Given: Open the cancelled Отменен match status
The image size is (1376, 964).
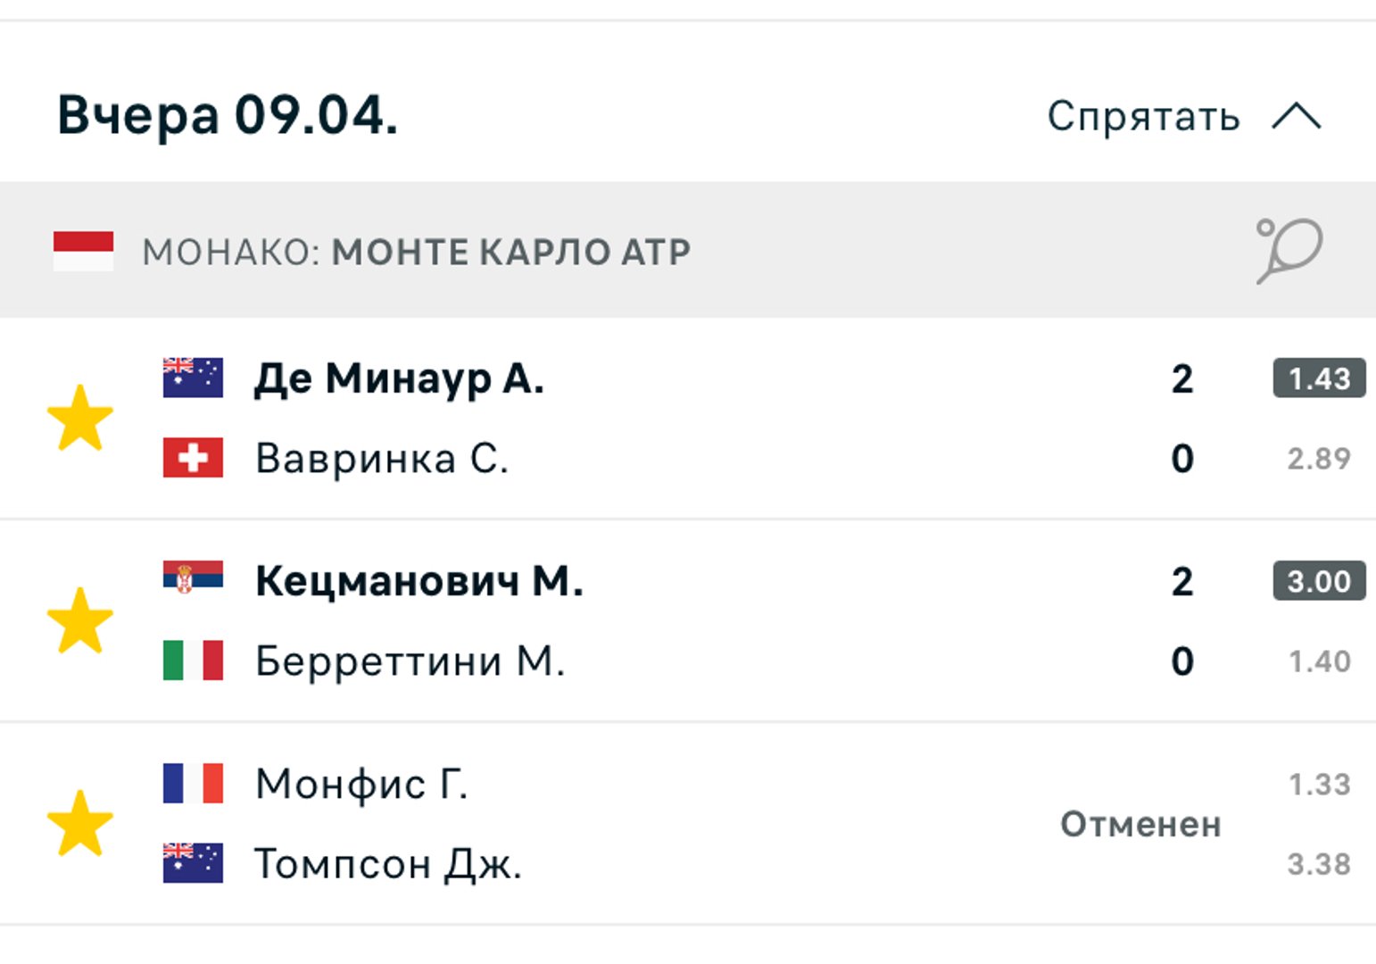Looking at the screenshot, I should (1140, 824).
